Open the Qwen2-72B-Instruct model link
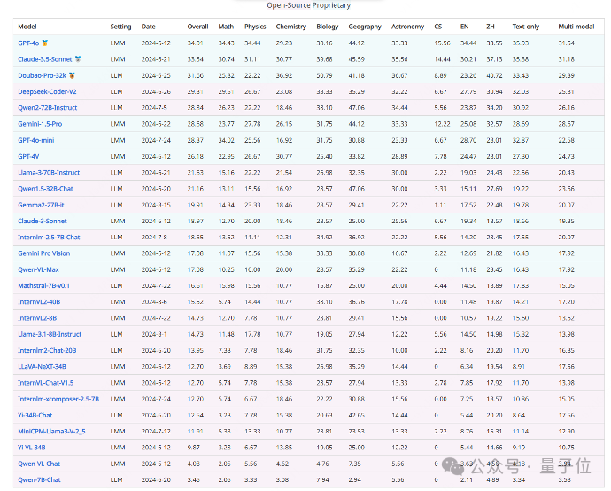611x491 pixels. [x=48, y=107]
